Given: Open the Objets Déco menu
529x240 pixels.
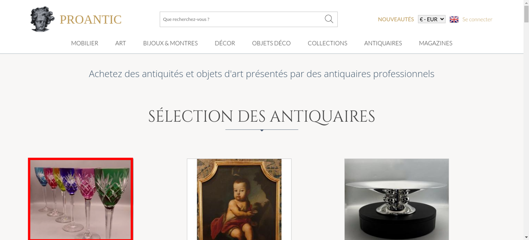Looking at the screenshot, I should pyautogui.click(x=271, y=43).
